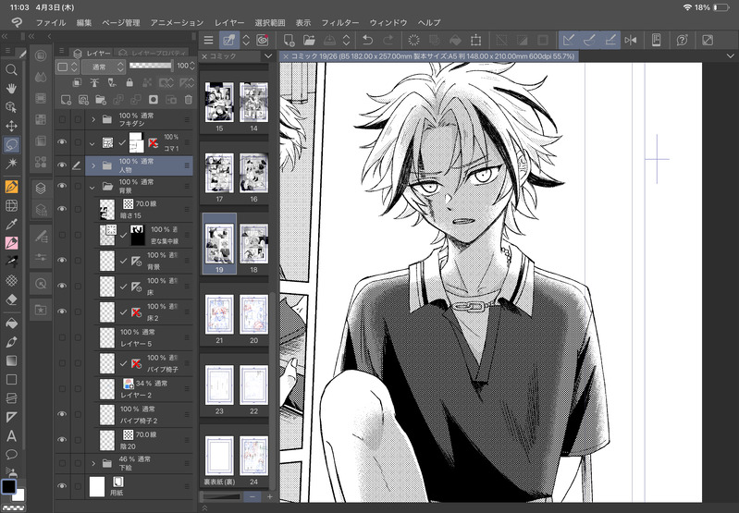The image size is (739, 513).
Task: Click the page manager zoom-out minus button
Action: point(252,496)
